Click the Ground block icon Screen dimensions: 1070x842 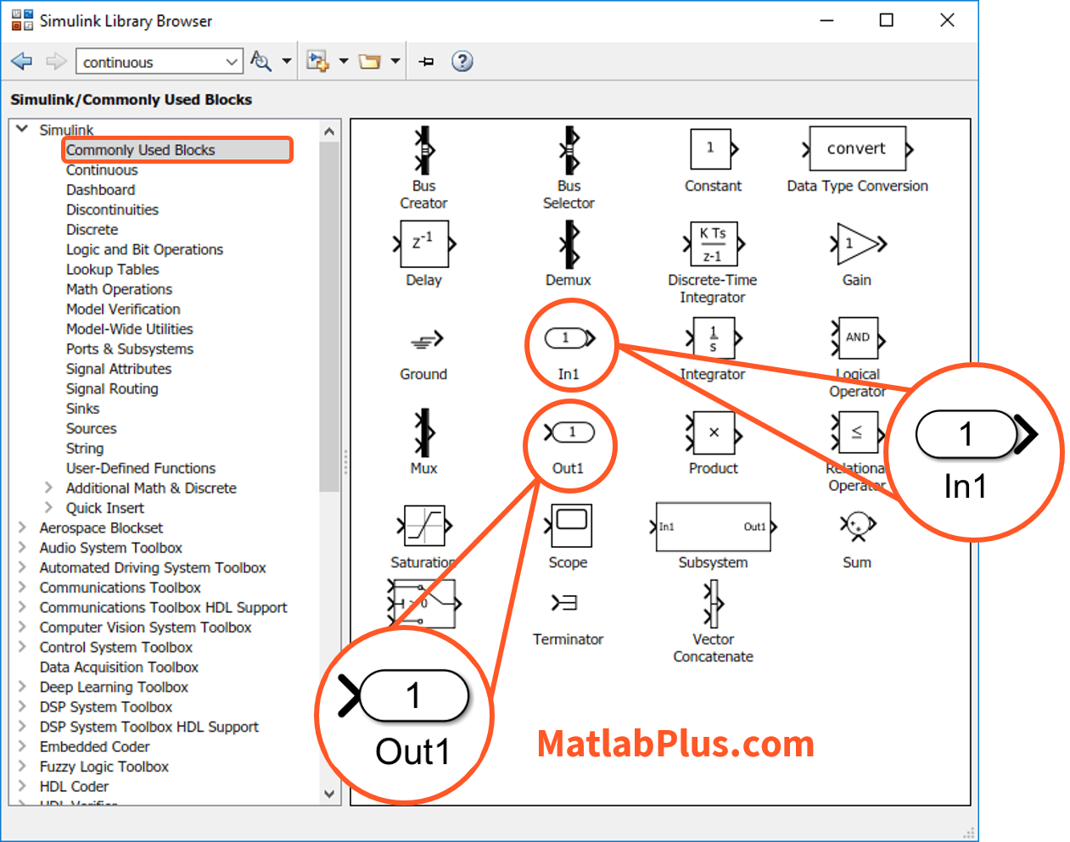[425, 340]
